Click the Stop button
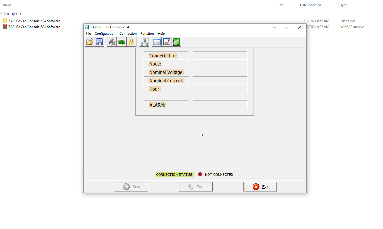The height and width of the screenshot is (229, 383). coord(196,187)
